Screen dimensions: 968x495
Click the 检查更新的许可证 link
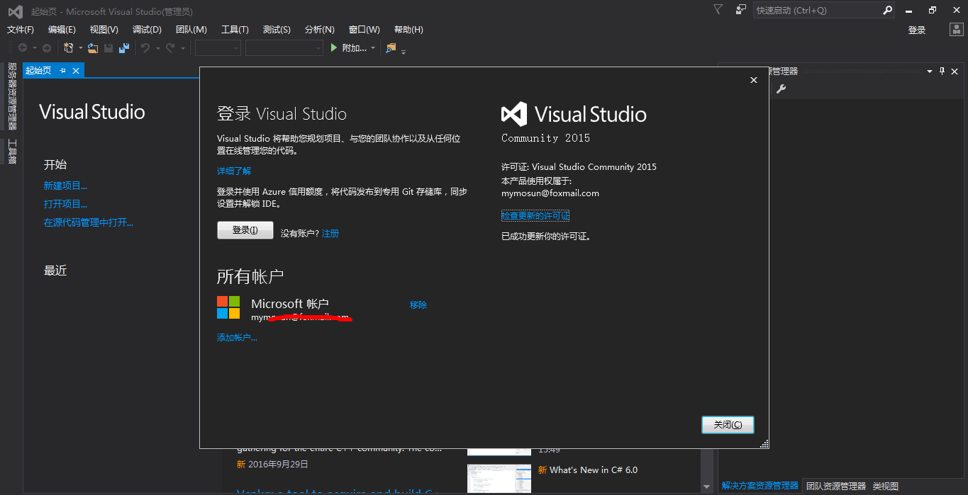[535, 215]
